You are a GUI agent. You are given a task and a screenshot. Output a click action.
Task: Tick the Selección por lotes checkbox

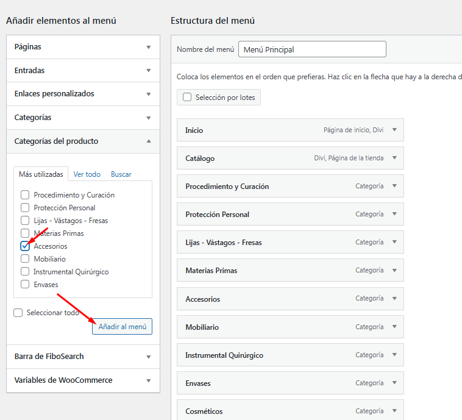pos(187,98)
